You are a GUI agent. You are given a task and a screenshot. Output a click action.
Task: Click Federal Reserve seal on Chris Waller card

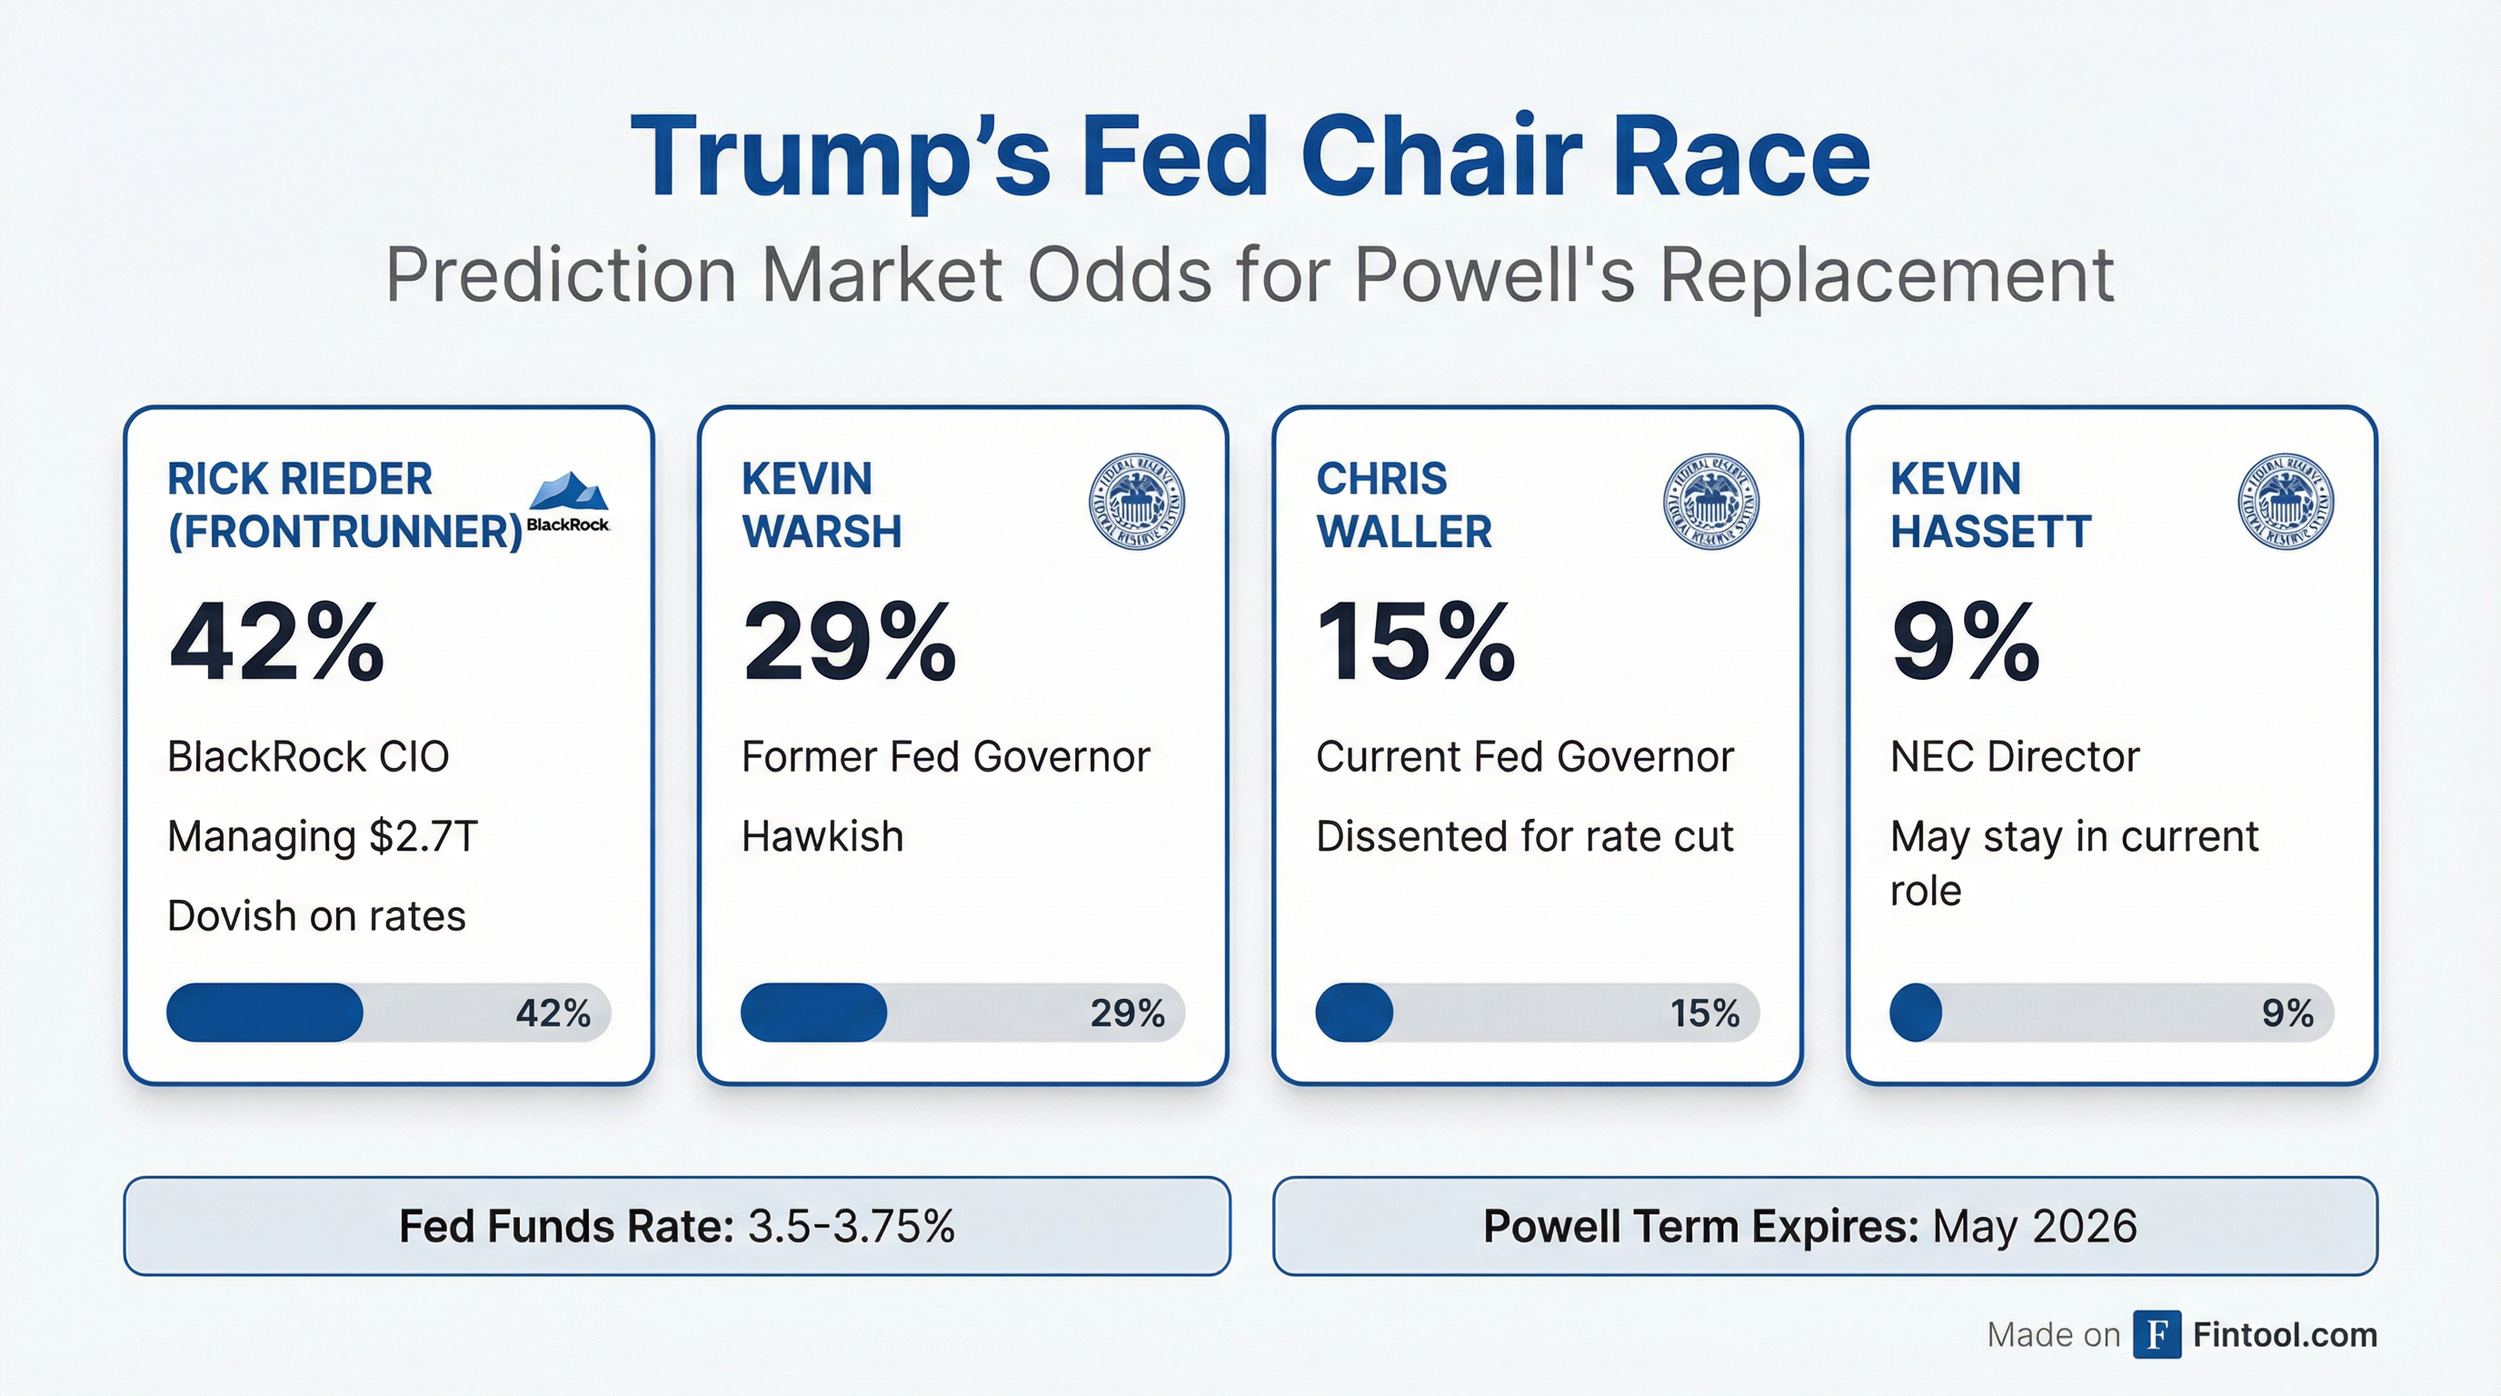pos(1710,502)
